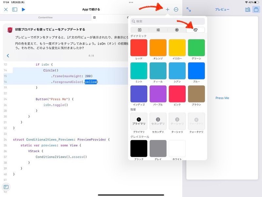The height and width of the screenshot is (197, 262).
Task: Select the views library tab icon
Action: (x=140, y=30)
